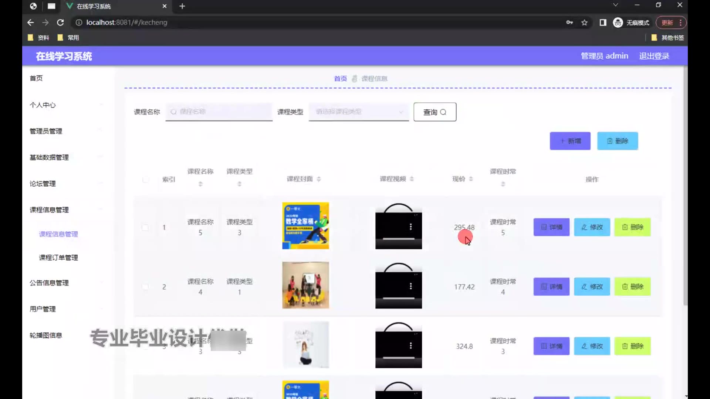Seek the row 1 video progress bar
Image resolution: width=710 pixels, height=399 pixels.
tap(399, 239)
